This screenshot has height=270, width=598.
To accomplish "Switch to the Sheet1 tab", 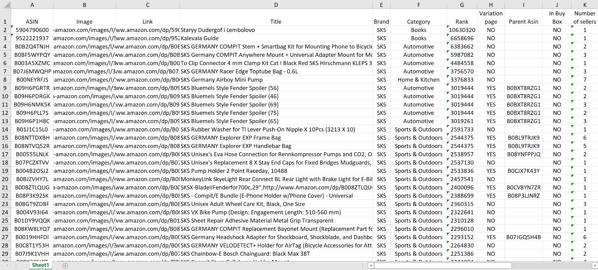I will point(40,265).
